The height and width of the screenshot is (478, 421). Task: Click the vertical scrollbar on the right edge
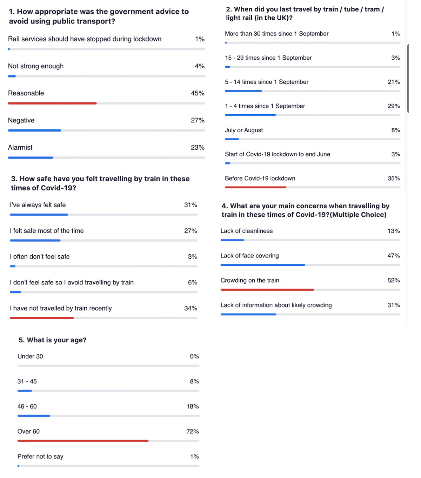tap(408, 79)
